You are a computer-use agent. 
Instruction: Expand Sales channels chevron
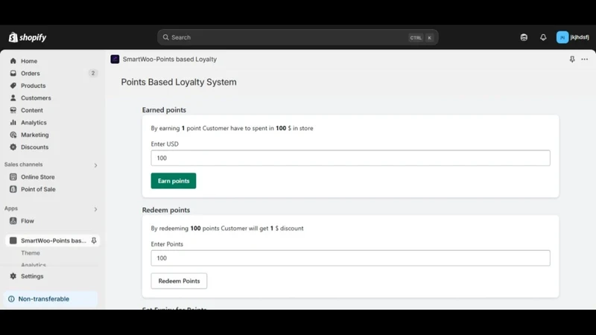click(95, 165)
